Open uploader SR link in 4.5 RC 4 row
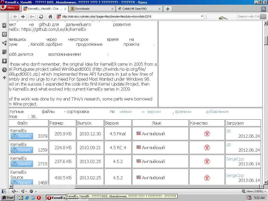This screenshot has width=268, height=201. [x=228, y=145]
